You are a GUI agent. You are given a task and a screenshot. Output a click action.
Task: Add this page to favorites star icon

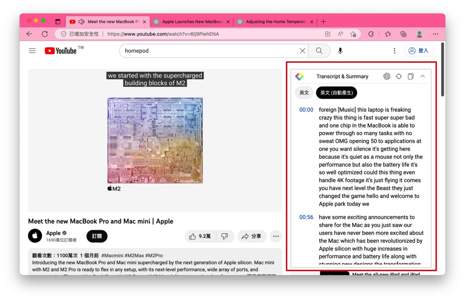point(353,34)
